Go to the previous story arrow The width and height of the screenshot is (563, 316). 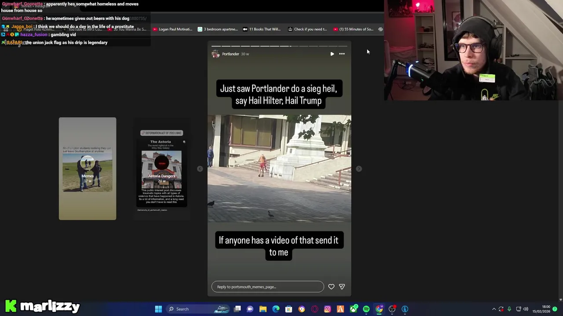coord(200,169)
